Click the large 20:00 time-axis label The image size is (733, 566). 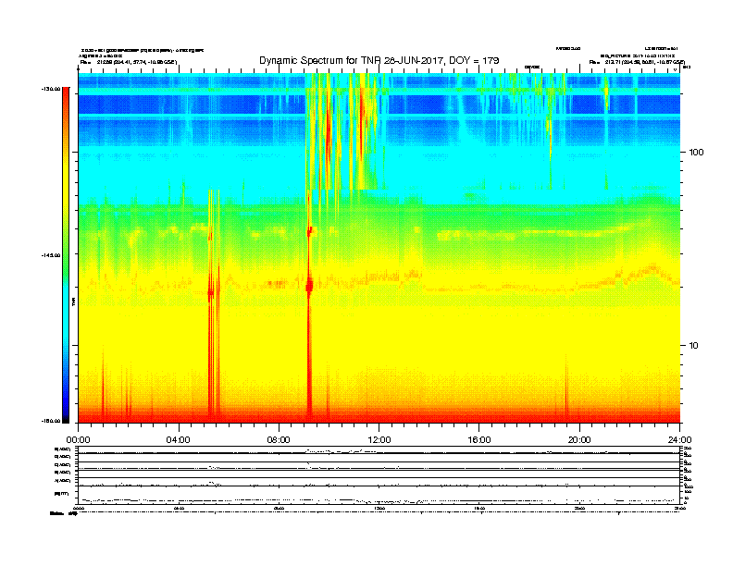point(579,440)
